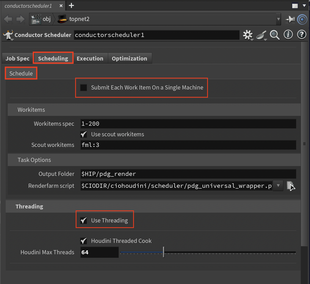Click the Conductor Scheduler node type icon

(x=8, y=35)
